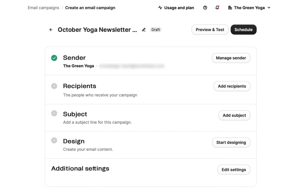Choose Add recipients
Screen dimensions: 289x193
coord(232,86)
